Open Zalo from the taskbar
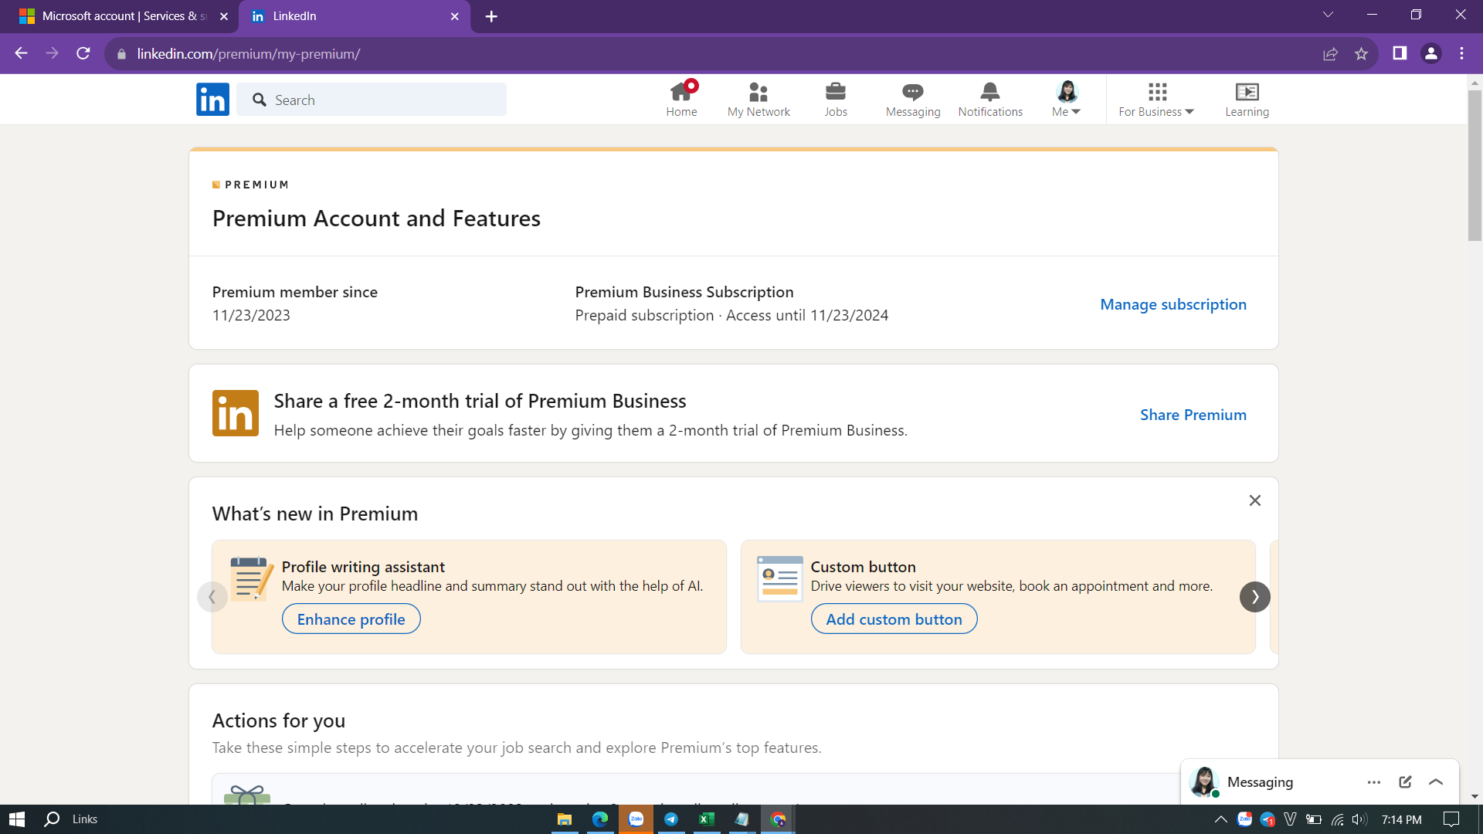The image size is (1483, 834). (636, 819)
